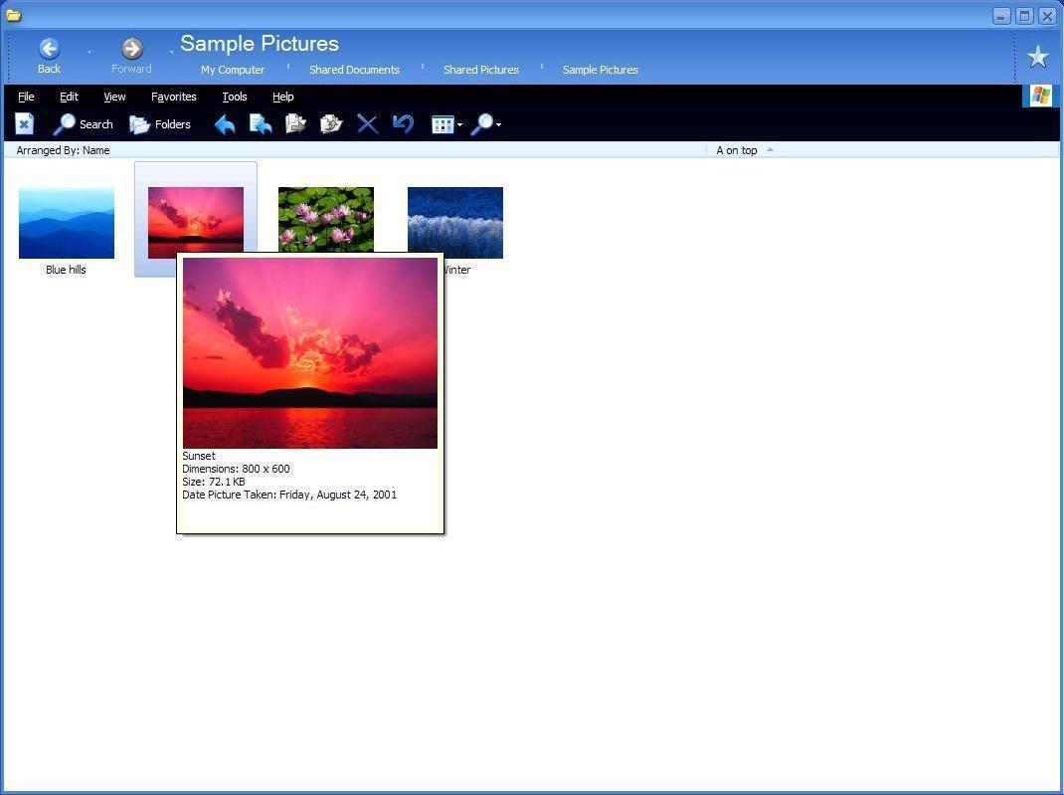Click the page with blue X toolbar icon
This screenshot has height=795, width=1064.
[x=25, y=124]
